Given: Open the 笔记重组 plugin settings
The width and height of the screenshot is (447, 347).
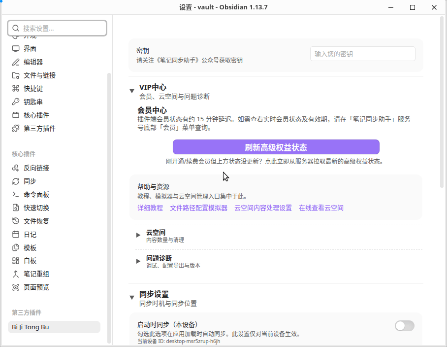Looking at the screenshot, I should (54, 274).
